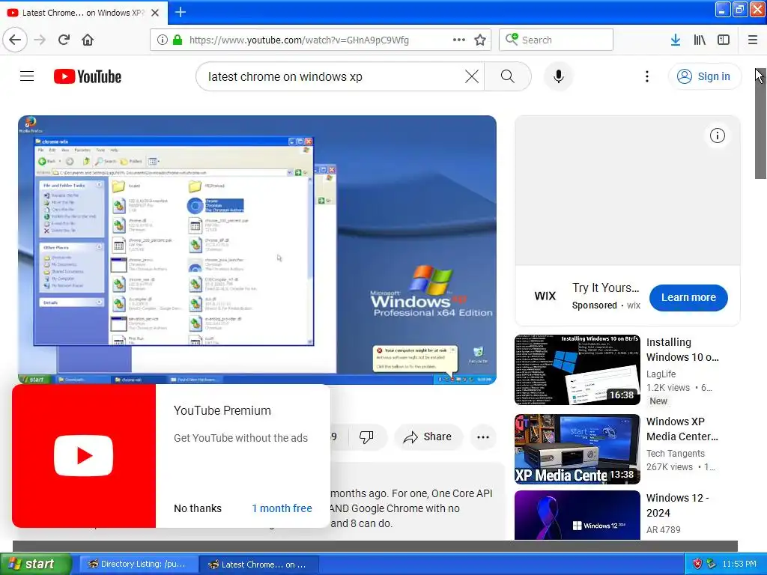
Task: Open XP Media Center video thumbnail
Action: tap(577, 449)
